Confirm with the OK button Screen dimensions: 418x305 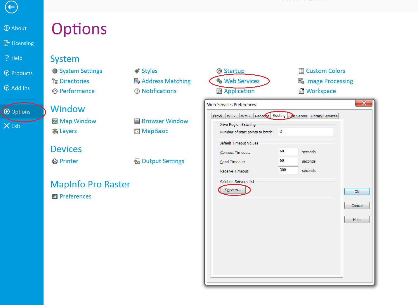(x=357, y=191)
